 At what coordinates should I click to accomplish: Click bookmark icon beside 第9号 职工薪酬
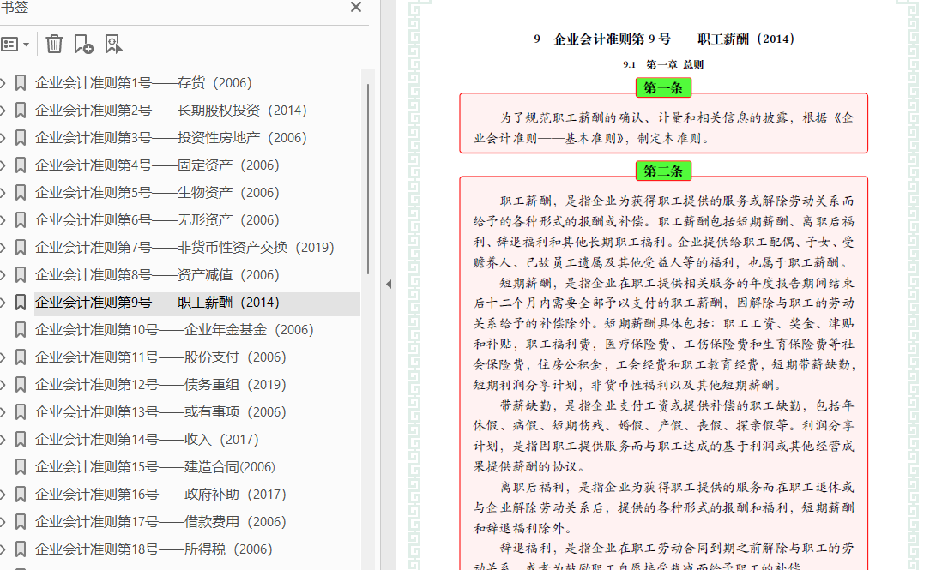(x=21, y=303)
